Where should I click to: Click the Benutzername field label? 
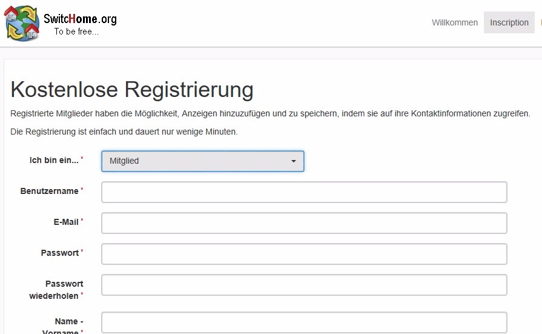[50, 192]
